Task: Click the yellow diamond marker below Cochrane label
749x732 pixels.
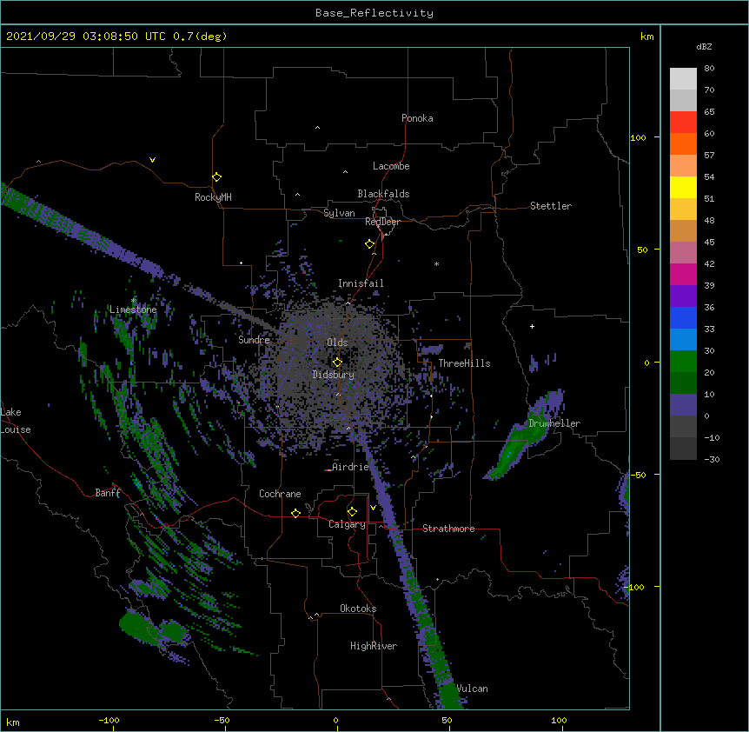Action: point(295,513)
